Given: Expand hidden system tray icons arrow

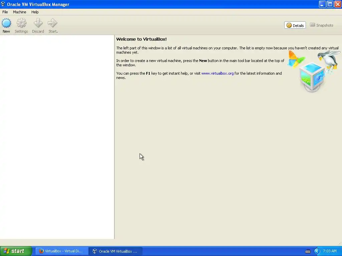Looking at the screenshot, I should [317, 251].
